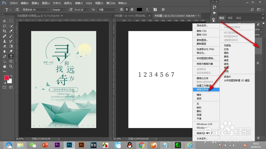Switch to 功能精通7效果图.jpg document tab
Viewport: 266px width, 149px height.
coord(38,16)
